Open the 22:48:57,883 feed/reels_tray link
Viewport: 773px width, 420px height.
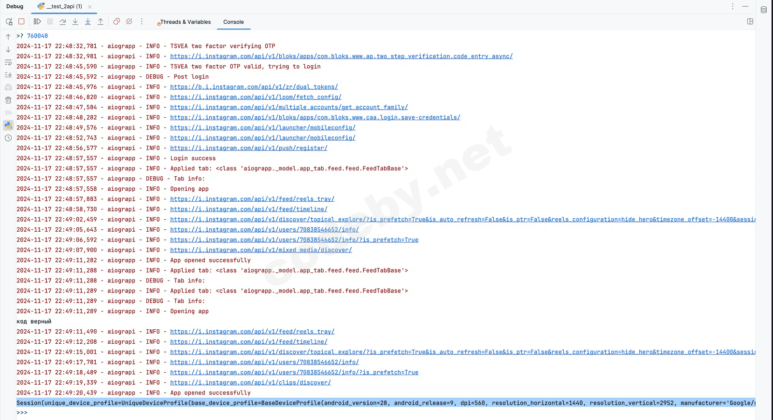tap(252, 199)
